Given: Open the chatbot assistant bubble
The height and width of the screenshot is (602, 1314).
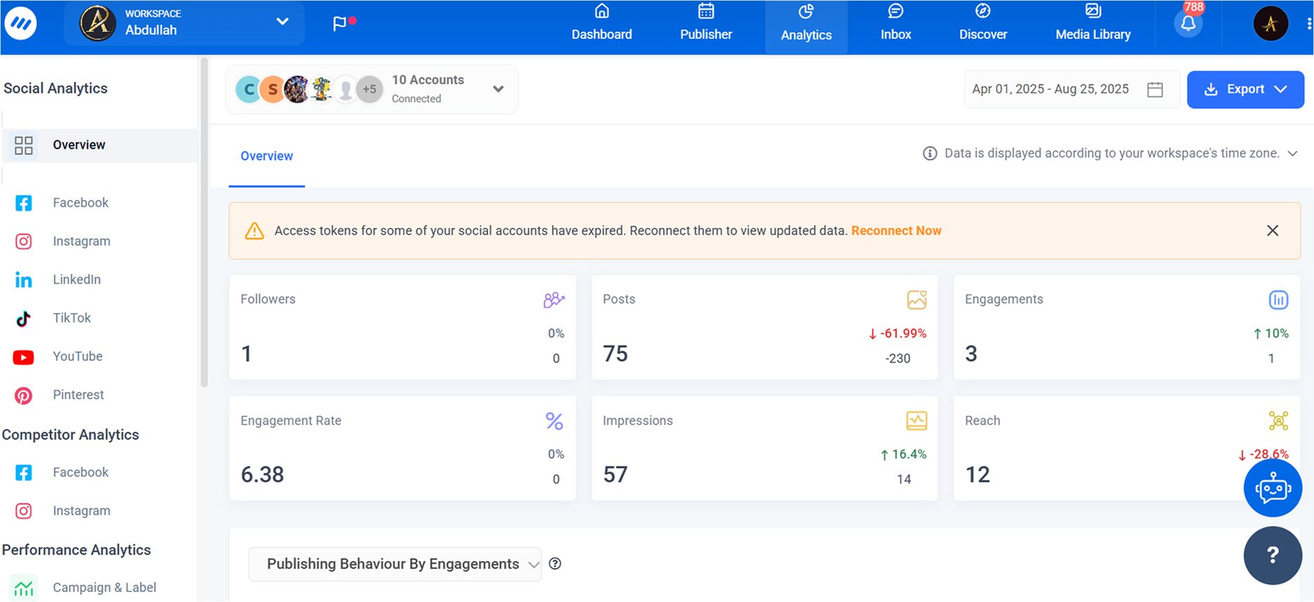Looking at the screenshot, I should 1273,487.
